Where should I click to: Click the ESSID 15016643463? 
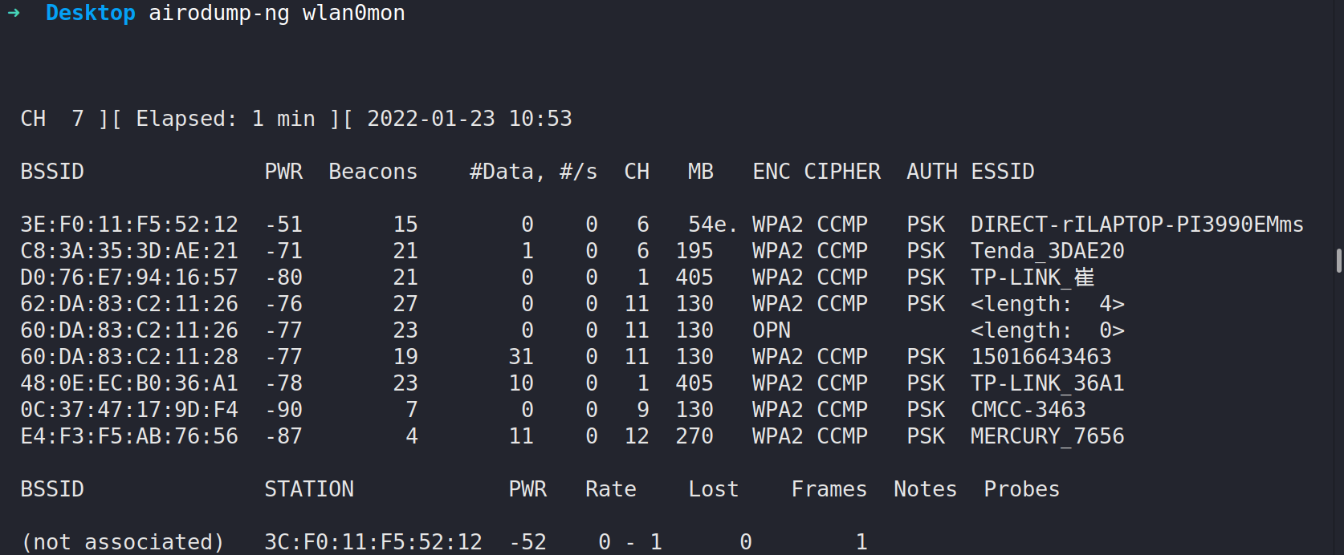[1041, 357]
